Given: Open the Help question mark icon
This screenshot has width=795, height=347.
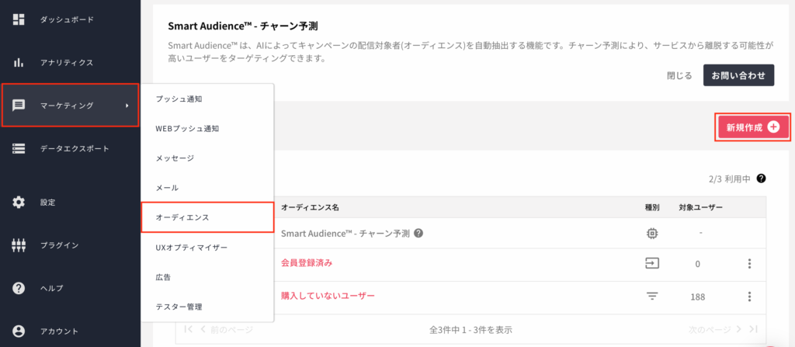Looking at the screenshot, I should click(x=19, y=288).
